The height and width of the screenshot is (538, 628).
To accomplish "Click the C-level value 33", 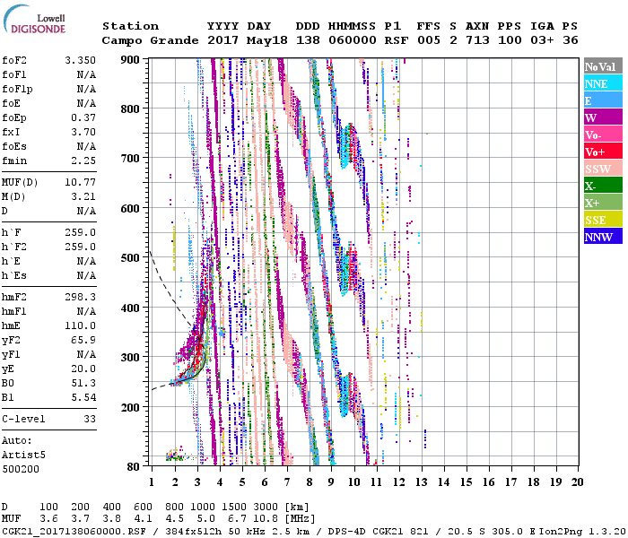I will [90, 419].
